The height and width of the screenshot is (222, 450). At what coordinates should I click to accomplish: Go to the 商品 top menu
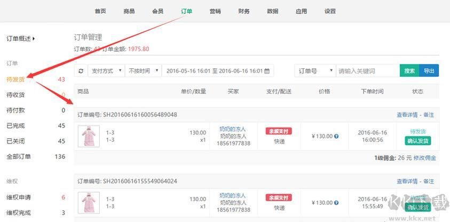129,11
